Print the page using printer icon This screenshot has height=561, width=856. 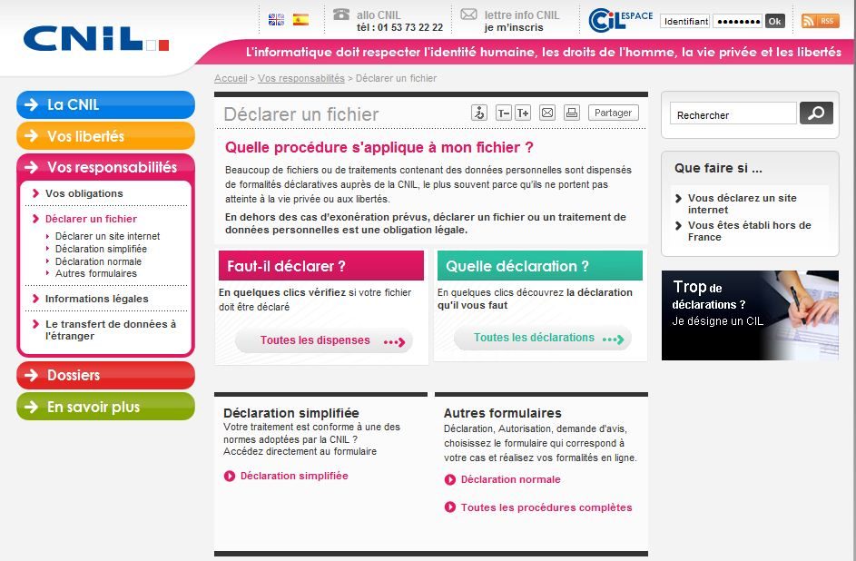(571, 113)
